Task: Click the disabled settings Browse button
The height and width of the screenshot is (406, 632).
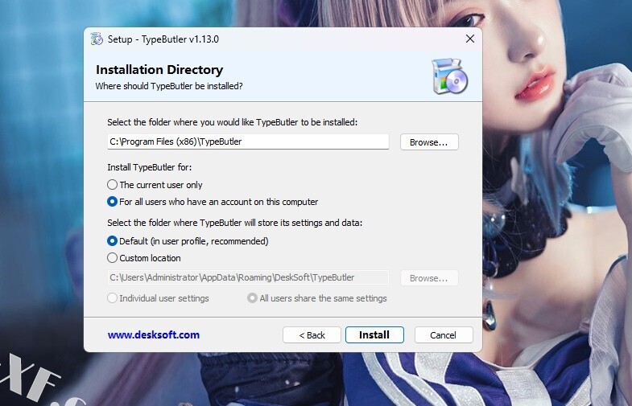Action: tap(429, 278)
